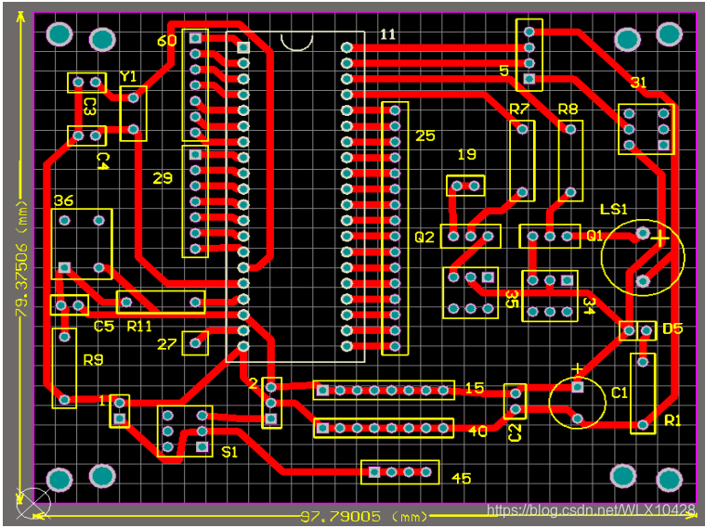Select the component label 19
This screenshot has height=528, width=705.
466,155
